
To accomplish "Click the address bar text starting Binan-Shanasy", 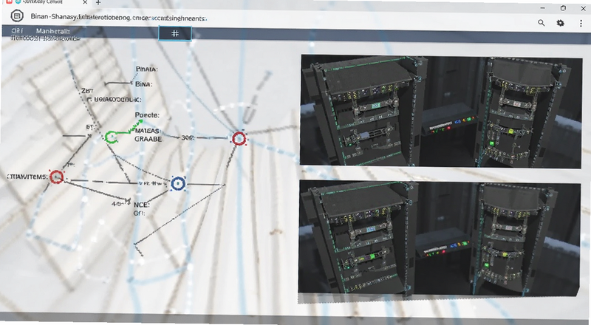I will click(118, 17).
